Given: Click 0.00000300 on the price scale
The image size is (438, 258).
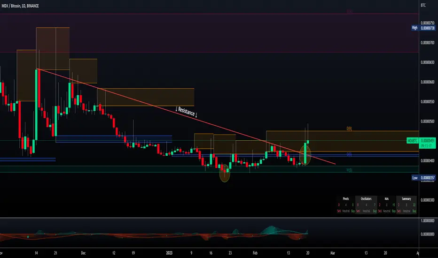Looking at the screenshot, I should point(428,200).
